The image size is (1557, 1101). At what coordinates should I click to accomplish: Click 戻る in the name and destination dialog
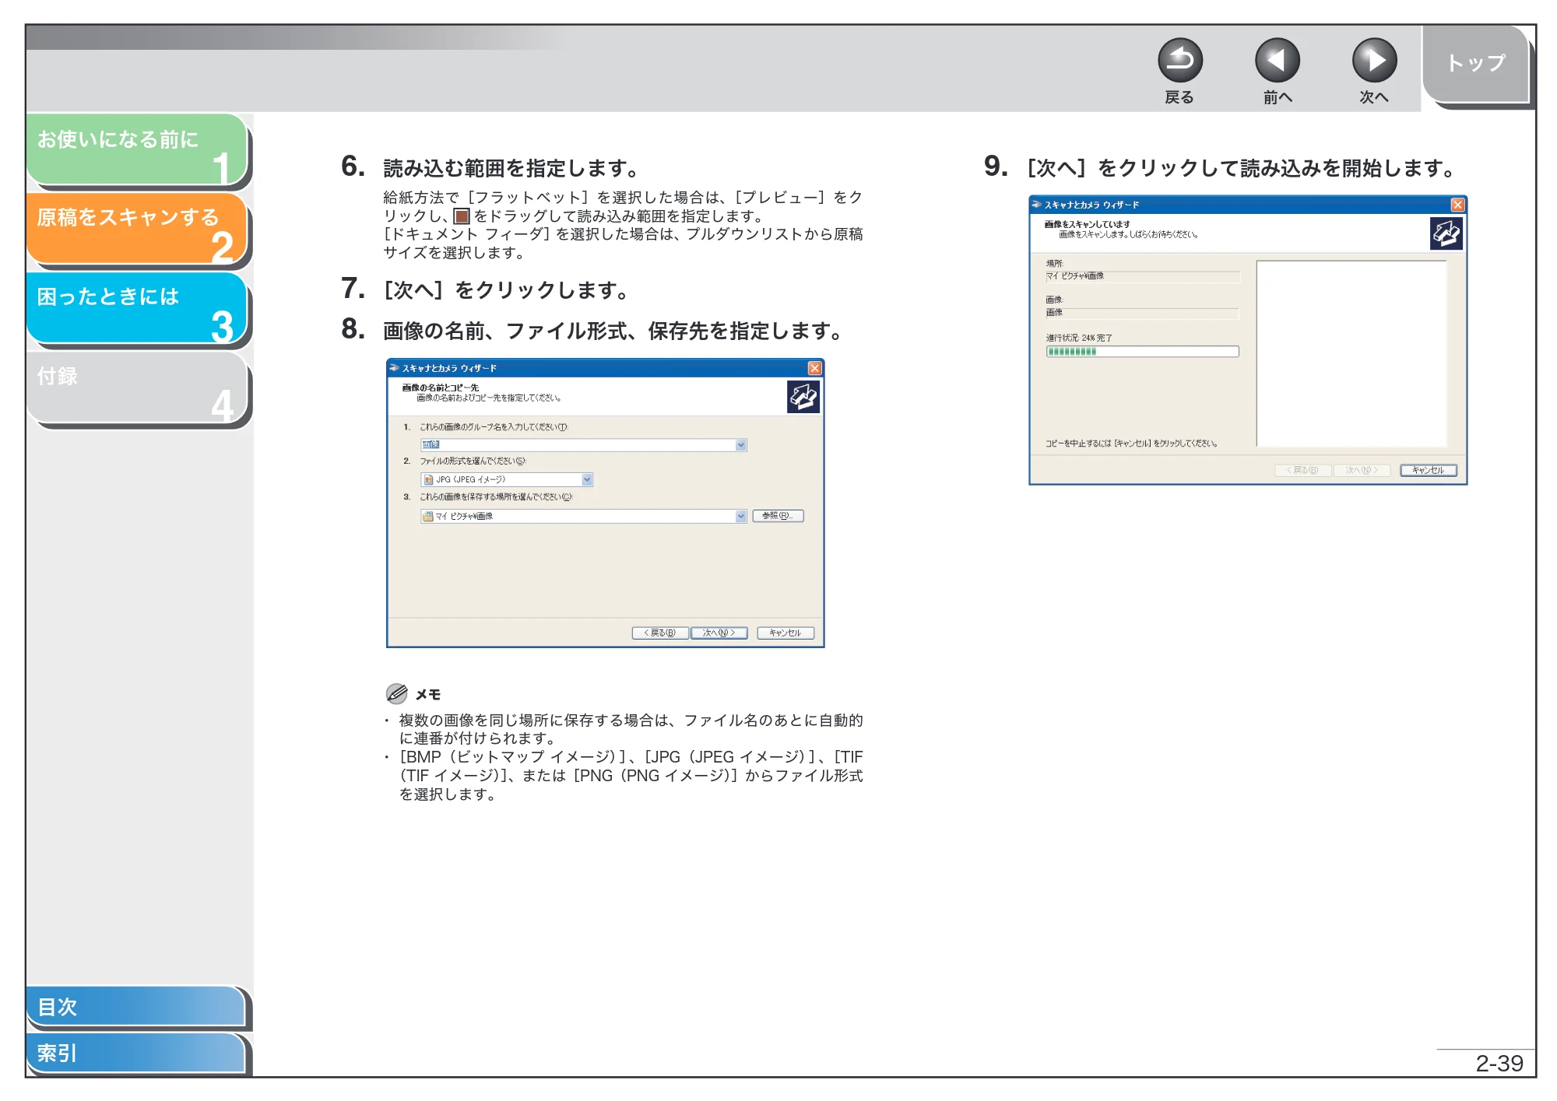click(x=660, y=633)
